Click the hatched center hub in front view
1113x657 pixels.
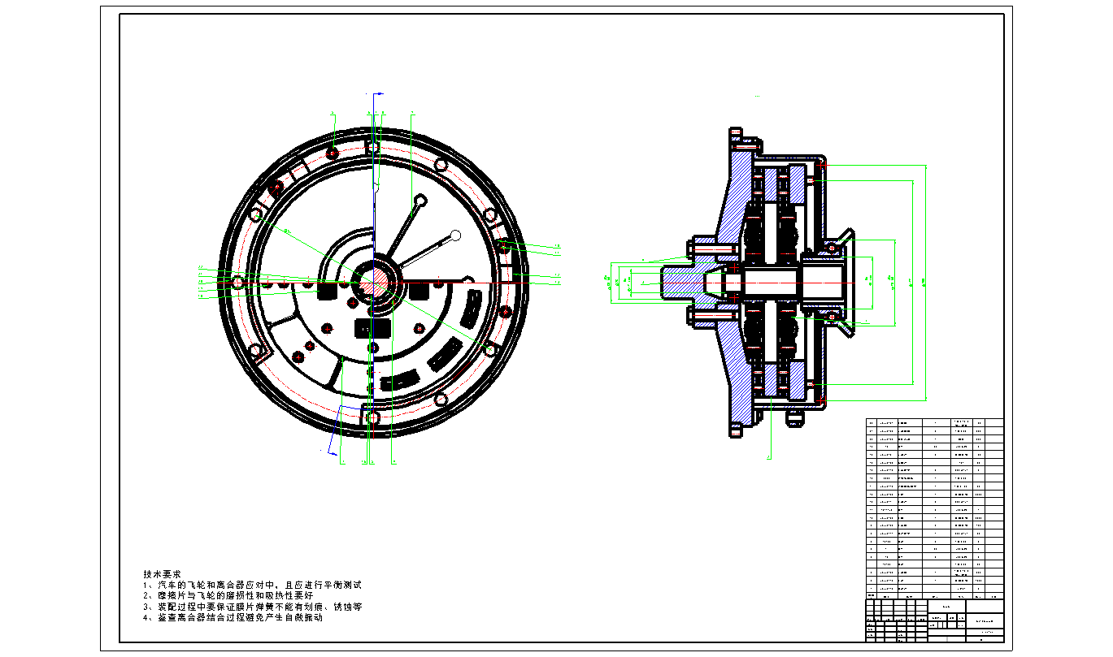[372, 281]
